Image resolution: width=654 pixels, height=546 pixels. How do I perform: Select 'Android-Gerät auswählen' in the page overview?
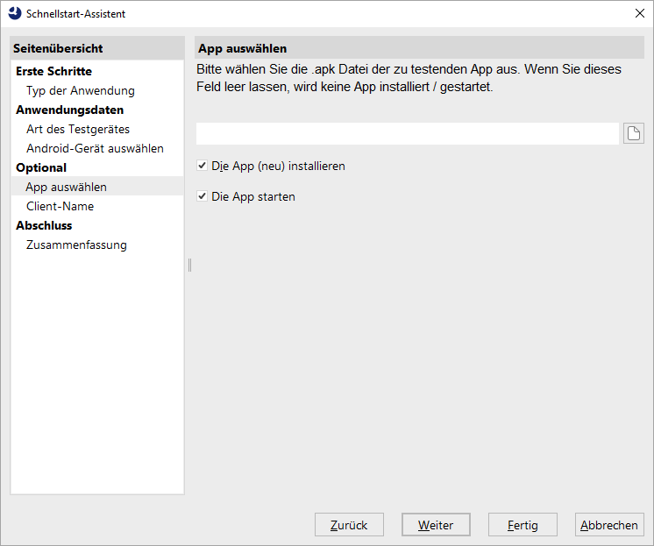(95, 148)
